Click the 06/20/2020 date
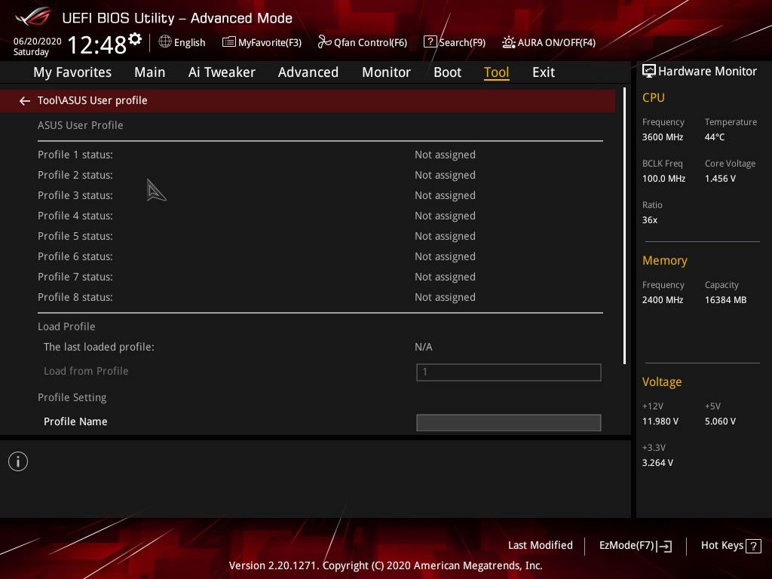The width and height of the screenshot is (772, 579). pos(38,41)
